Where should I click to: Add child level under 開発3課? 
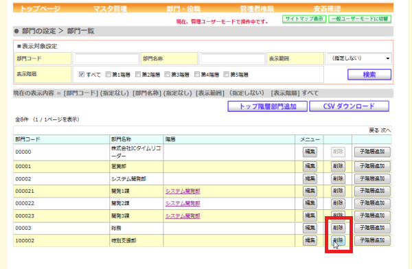click(x=372, y=215)
